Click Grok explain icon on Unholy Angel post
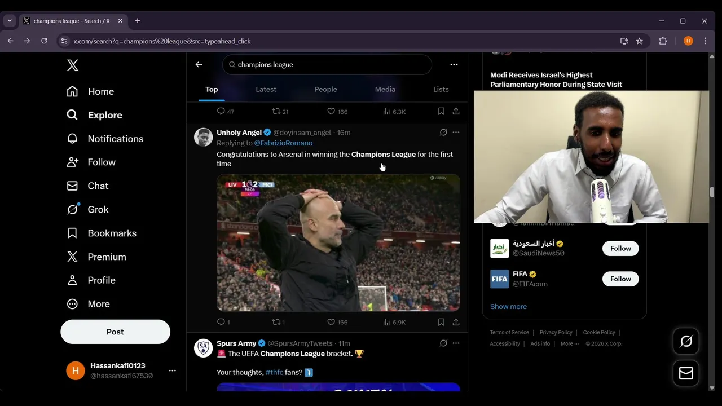The image size is (722, 406). [443, 133]
